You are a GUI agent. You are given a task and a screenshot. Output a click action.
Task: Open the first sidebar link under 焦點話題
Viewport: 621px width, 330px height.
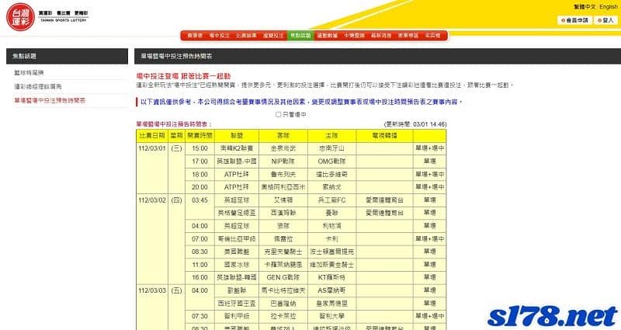click(x=29, y=73)
